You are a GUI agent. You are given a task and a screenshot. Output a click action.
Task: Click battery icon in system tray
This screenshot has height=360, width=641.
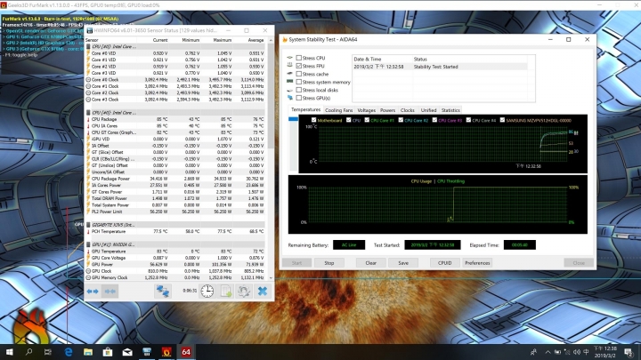coord(557,352)
